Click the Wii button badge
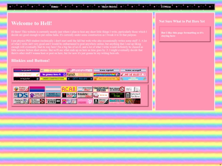Viewport: 222px width, 166px height. point(133,89)
